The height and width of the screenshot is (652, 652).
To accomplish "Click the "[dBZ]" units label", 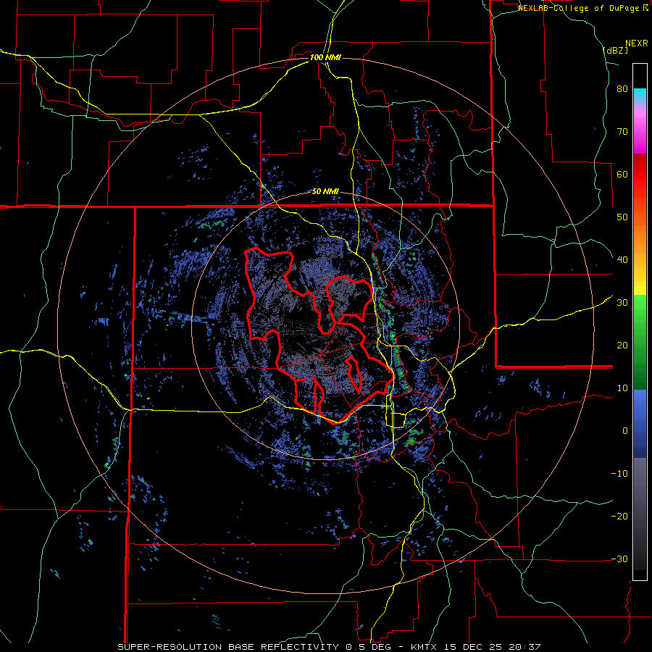I will 615,50.
